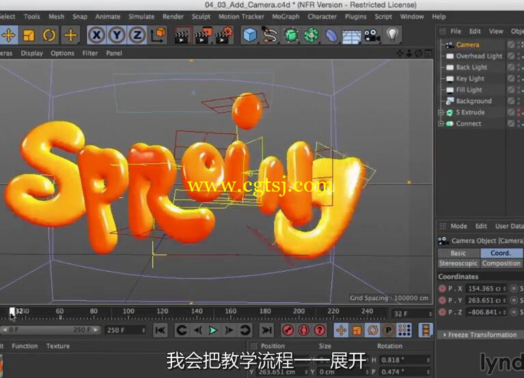Open the Tools menu
Screen dimensions: 524x378
pos(31,16)
